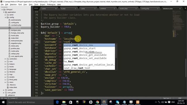Close the routes.php tab
The width and height of the screenshot is (187, 105).
(x=136, y=9)
